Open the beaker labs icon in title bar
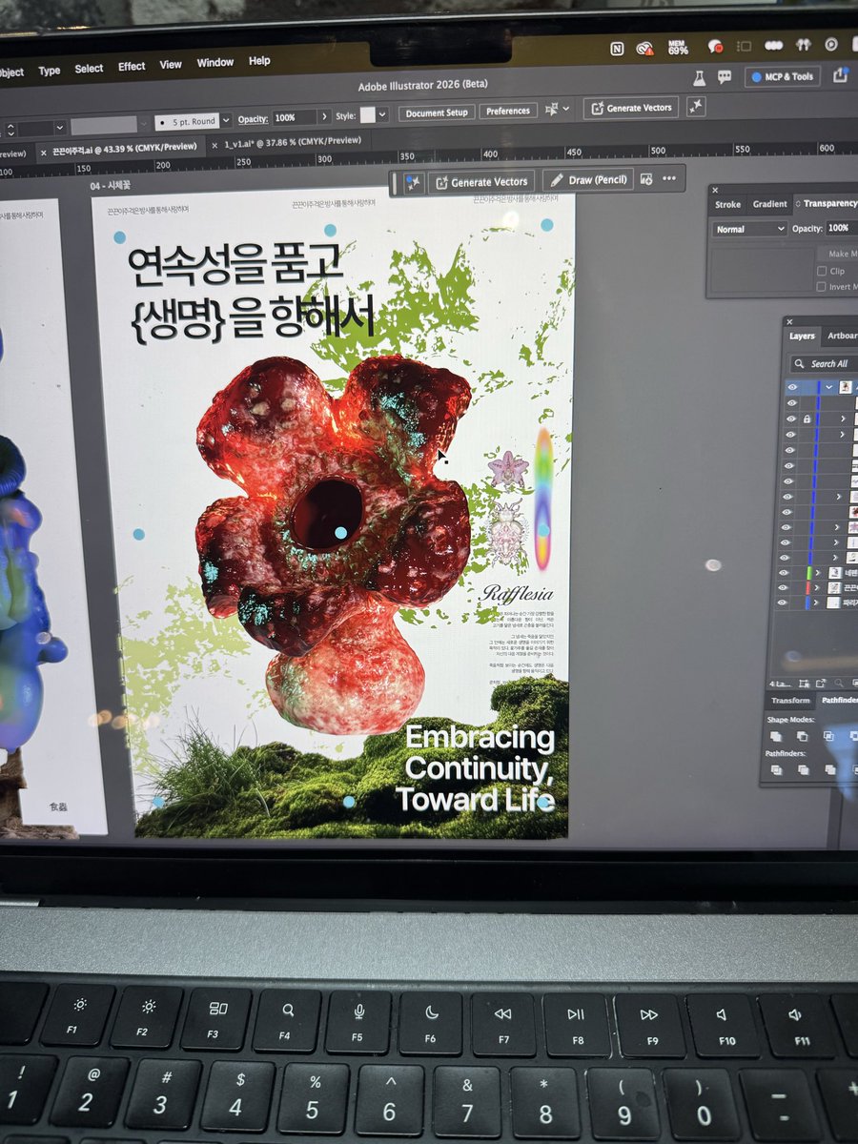Image resolution: width=858 pixels, height=1144 pixels. pyautogui.click(x=698, y=76)
